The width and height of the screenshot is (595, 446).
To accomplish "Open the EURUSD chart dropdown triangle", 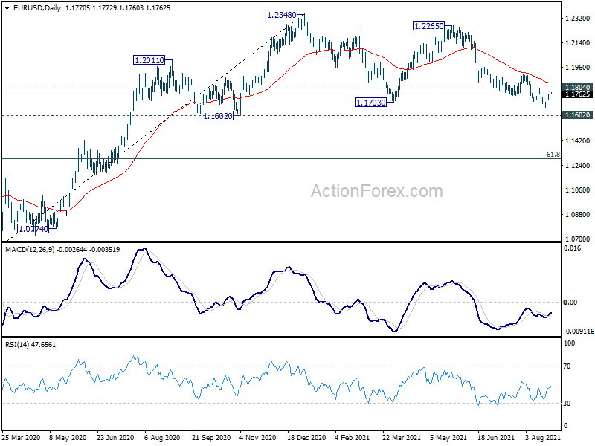I will 7,8.
